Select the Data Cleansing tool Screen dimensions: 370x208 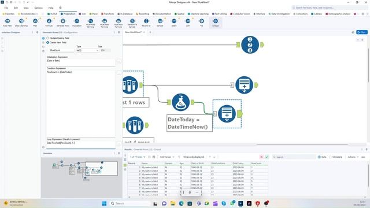pos(21,23)
